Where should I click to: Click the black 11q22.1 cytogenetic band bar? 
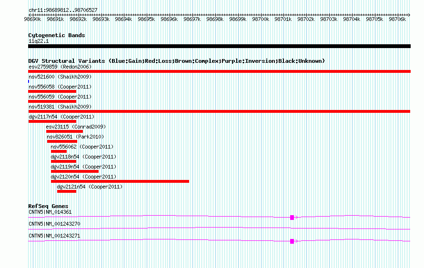[219, 46]
